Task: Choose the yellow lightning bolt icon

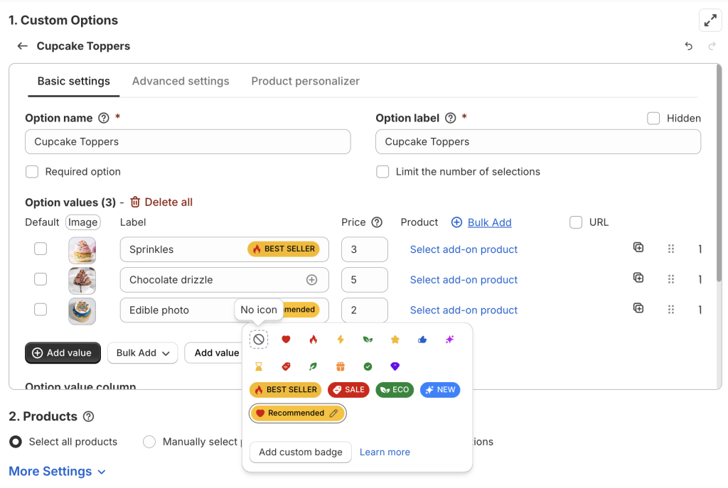Action: tap(341, 340)
